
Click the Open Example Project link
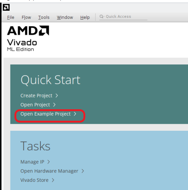tap(46, 114)
